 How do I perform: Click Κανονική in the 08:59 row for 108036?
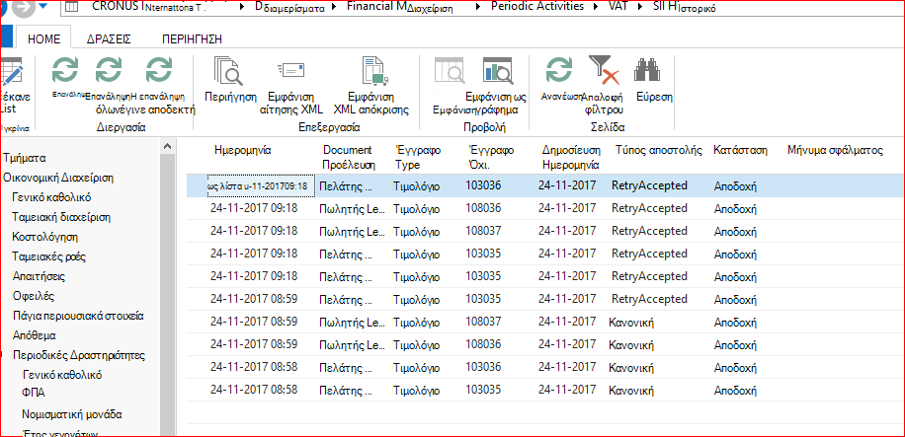pyautogui.click(x=631, y=344)
